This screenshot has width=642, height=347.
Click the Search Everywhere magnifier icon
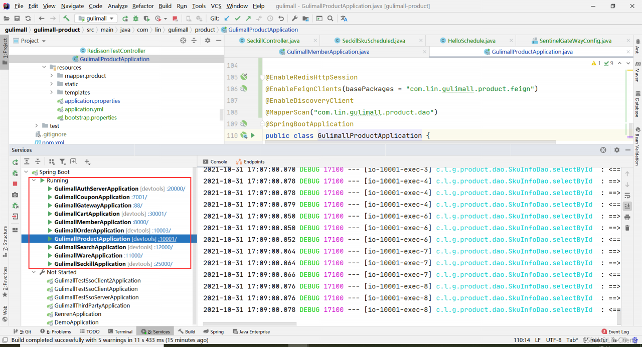click(x=331, y=19)
